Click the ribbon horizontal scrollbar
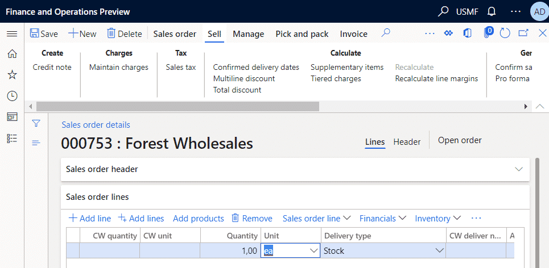Viewport: 549px width, 268px height. coord(178,107)
